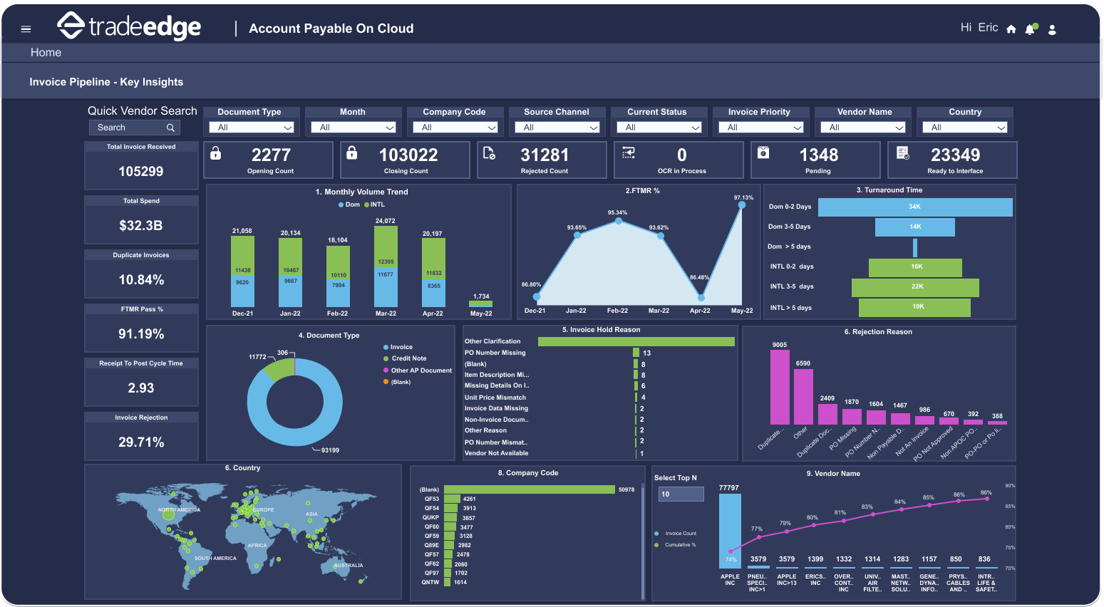The width and height of the screenshot is (1104, 607).
Task: Toggle the Dom legend in Monthly Volume
Action: [x=349, y=204]
